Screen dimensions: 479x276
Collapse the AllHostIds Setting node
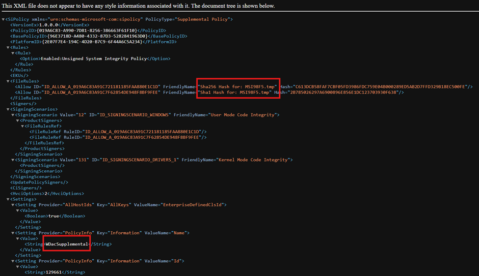(13, 204)
